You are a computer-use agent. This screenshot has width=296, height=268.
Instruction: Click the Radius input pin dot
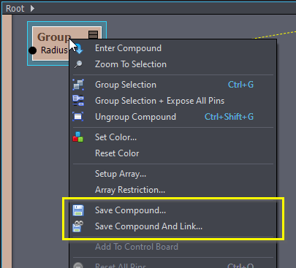pos(33,50)
